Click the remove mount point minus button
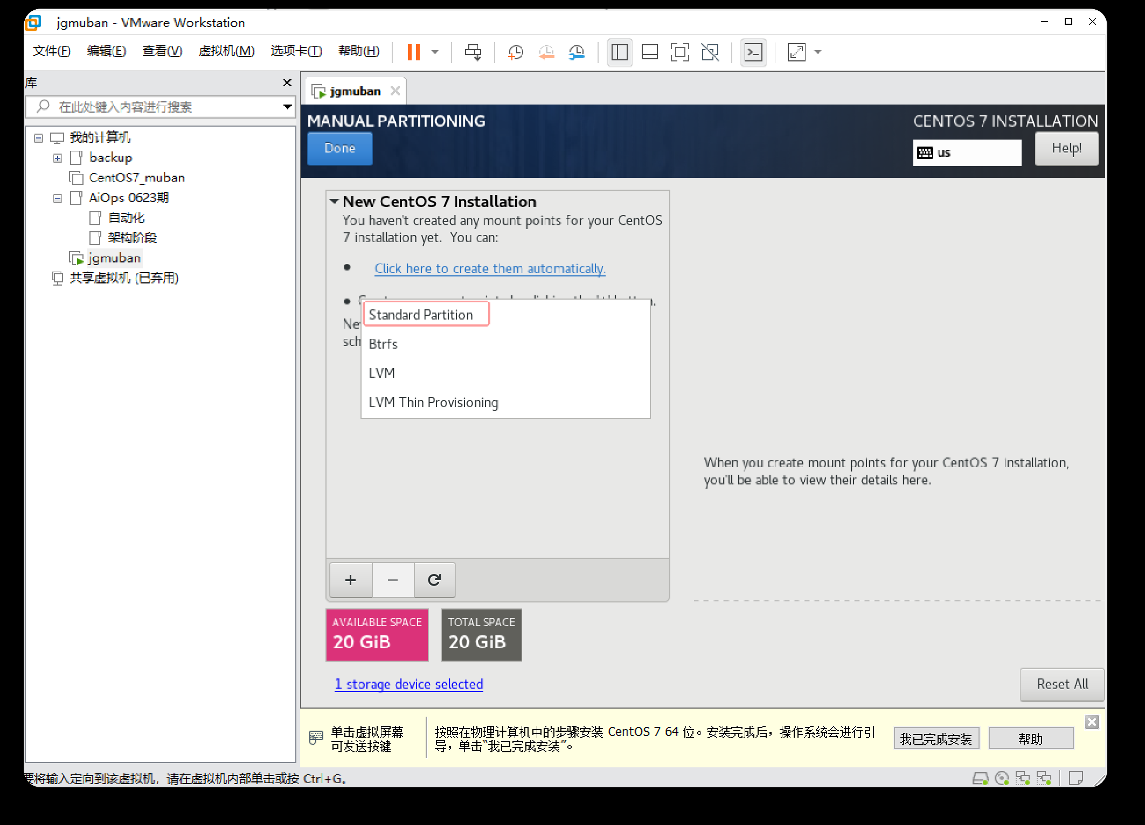The height and width of the screenshot is (825, 1145). tap(393, 580)
